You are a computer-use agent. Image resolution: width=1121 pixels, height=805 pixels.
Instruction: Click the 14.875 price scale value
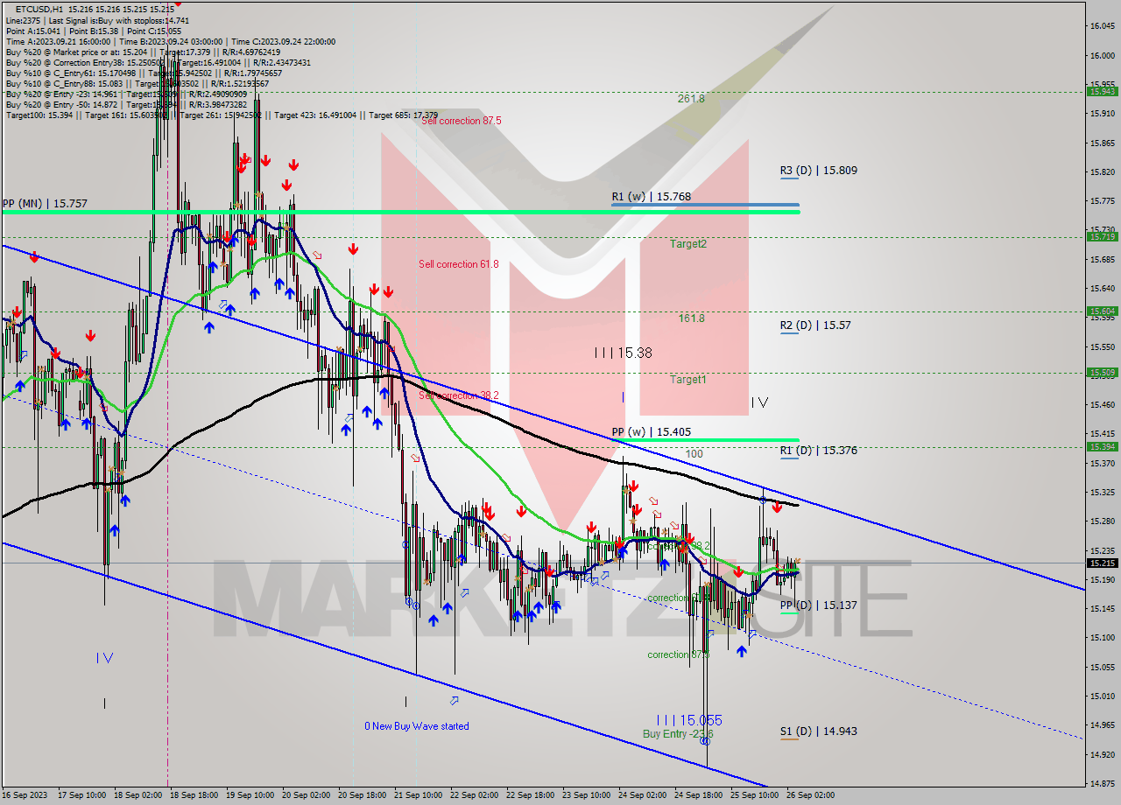(1102, 783)
